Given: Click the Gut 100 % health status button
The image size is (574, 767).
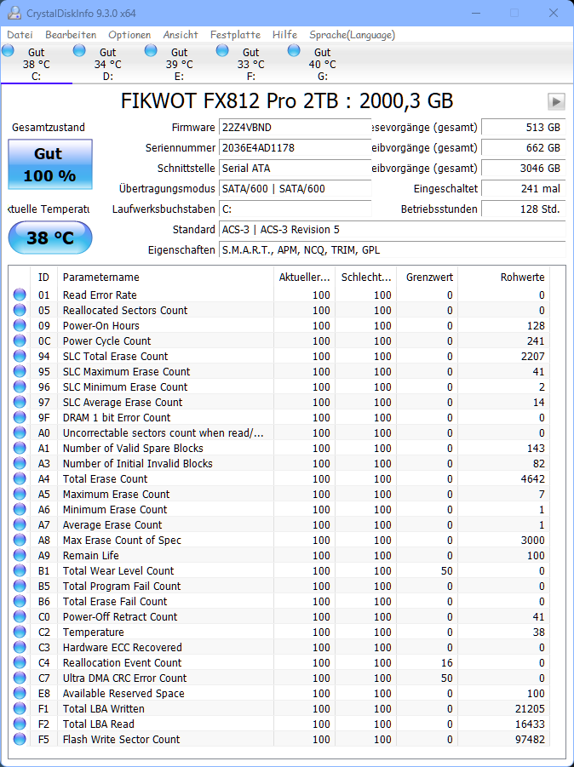Looking at the screenshot, I should pyautogui.click(x=50, y=164).
